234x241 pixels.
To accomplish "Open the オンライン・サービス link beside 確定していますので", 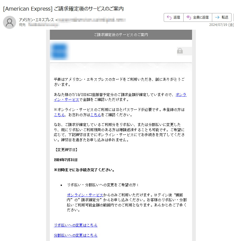I will coord(181,95).
